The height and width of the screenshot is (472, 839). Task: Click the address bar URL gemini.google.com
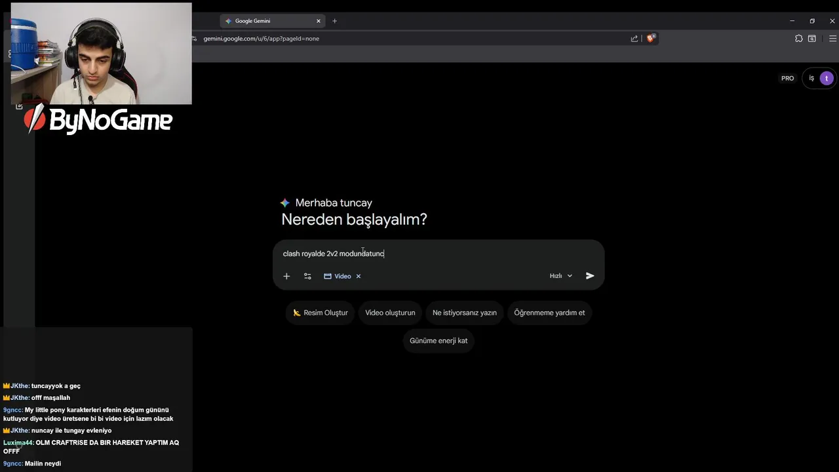tap(262, 39)
